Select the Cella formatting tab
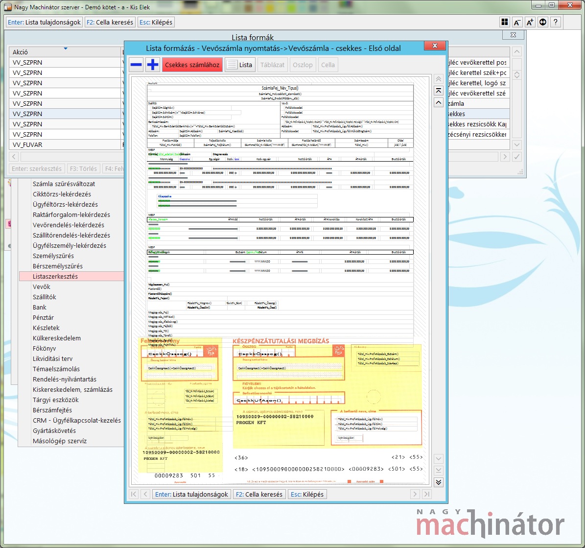This screenshot has height=548, width=585. coord(328,65)
